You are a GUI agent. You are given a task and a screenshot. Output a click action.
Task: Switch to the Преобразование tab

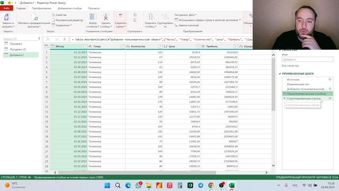point(41,8)
